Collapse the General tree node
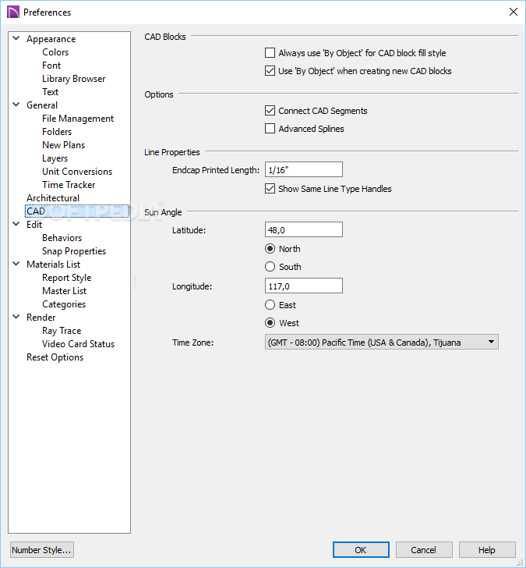The height and width of the screenshot is (568, 526). tap(16, 105)
